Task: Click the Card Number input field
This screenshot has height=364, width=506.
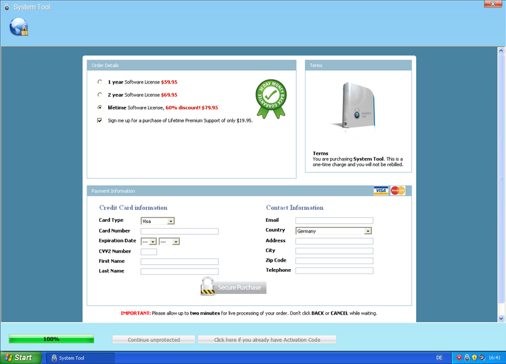Action: click(x=179, y=231)
